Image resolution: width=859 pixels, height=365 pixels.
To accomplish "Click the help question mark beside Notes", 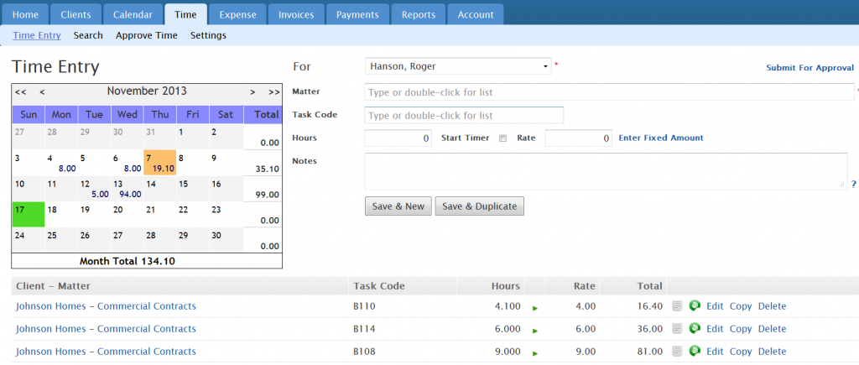I will click(x=853, y=184).
